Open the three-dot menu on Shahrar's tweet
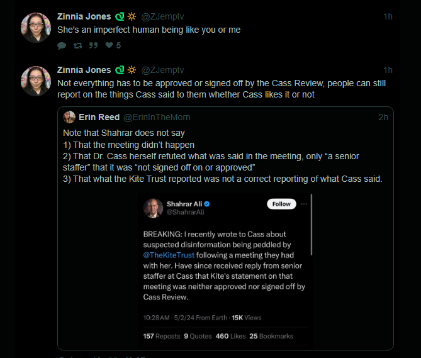 point(304,204)
